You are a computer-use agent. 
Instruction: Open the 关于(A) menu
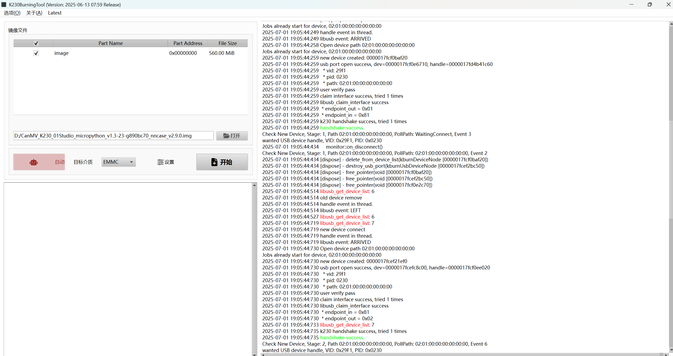coord(34,13)
